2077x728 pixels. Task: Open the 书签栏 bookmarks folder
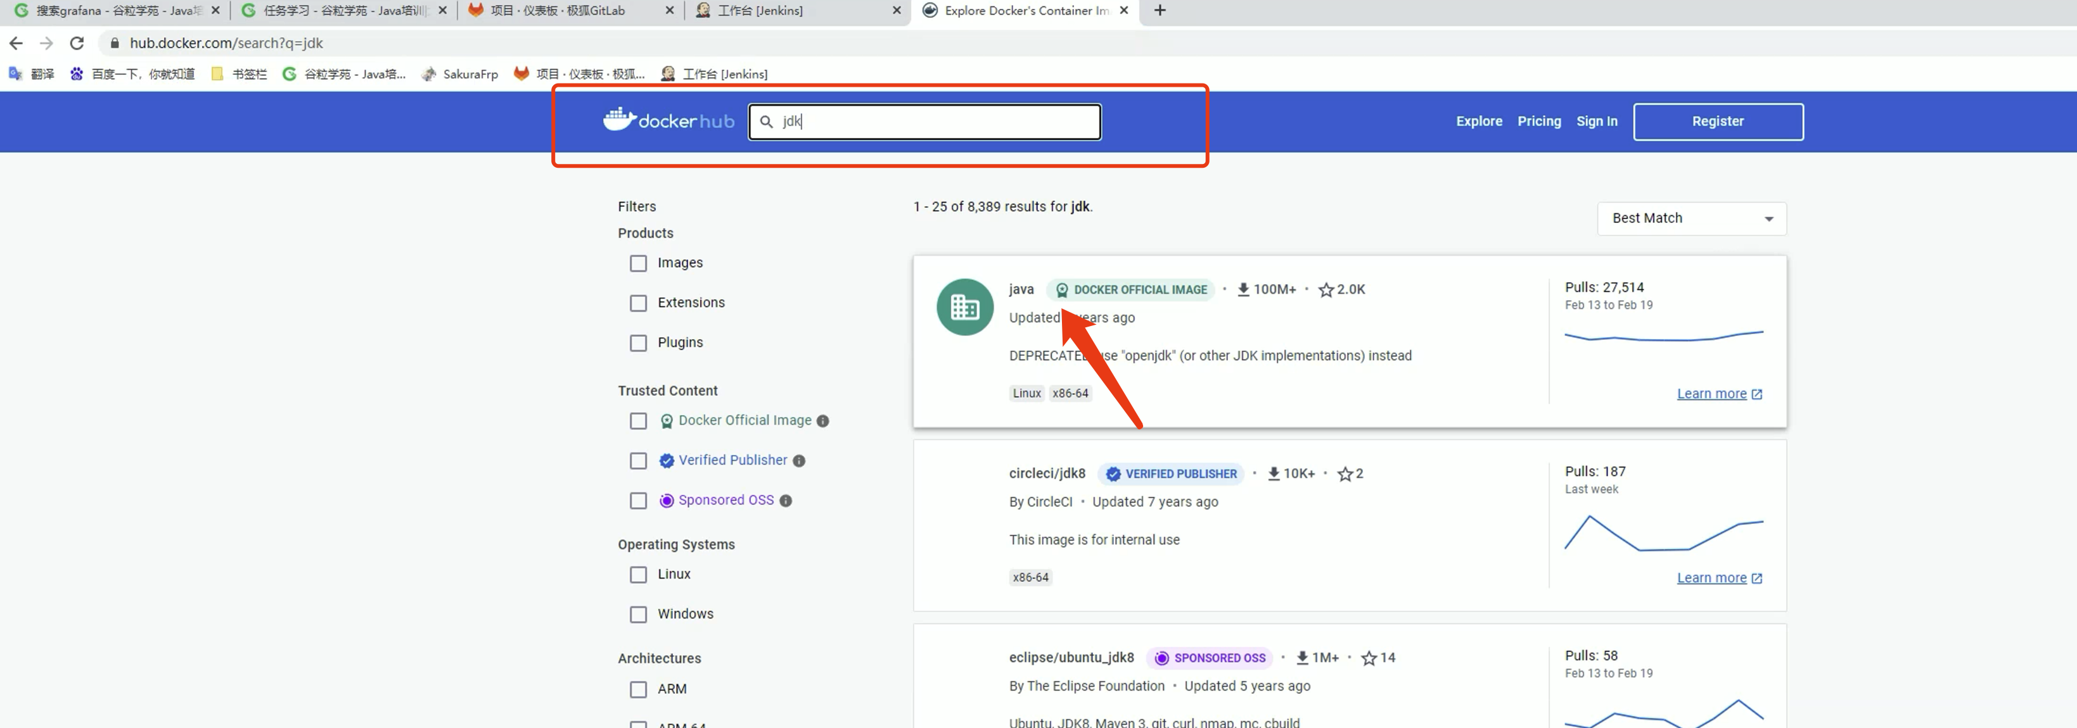pyautogui.click(x=239, y=74)
